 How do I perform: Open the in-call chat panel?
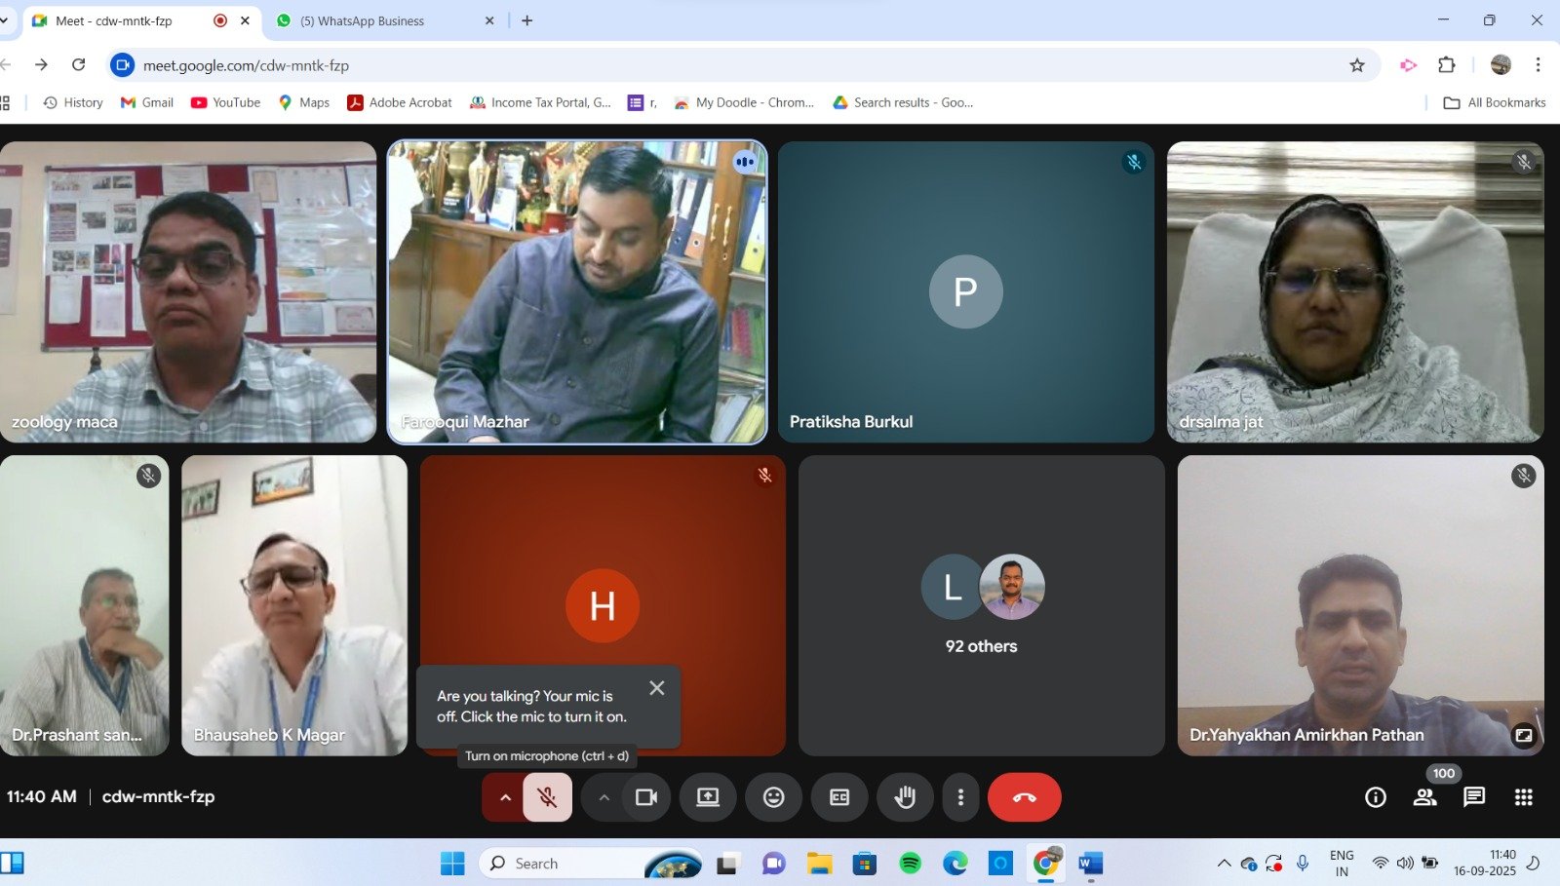1474,796
